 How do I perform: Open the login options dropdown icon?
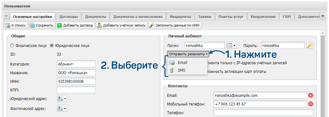(x=231, y=45)
